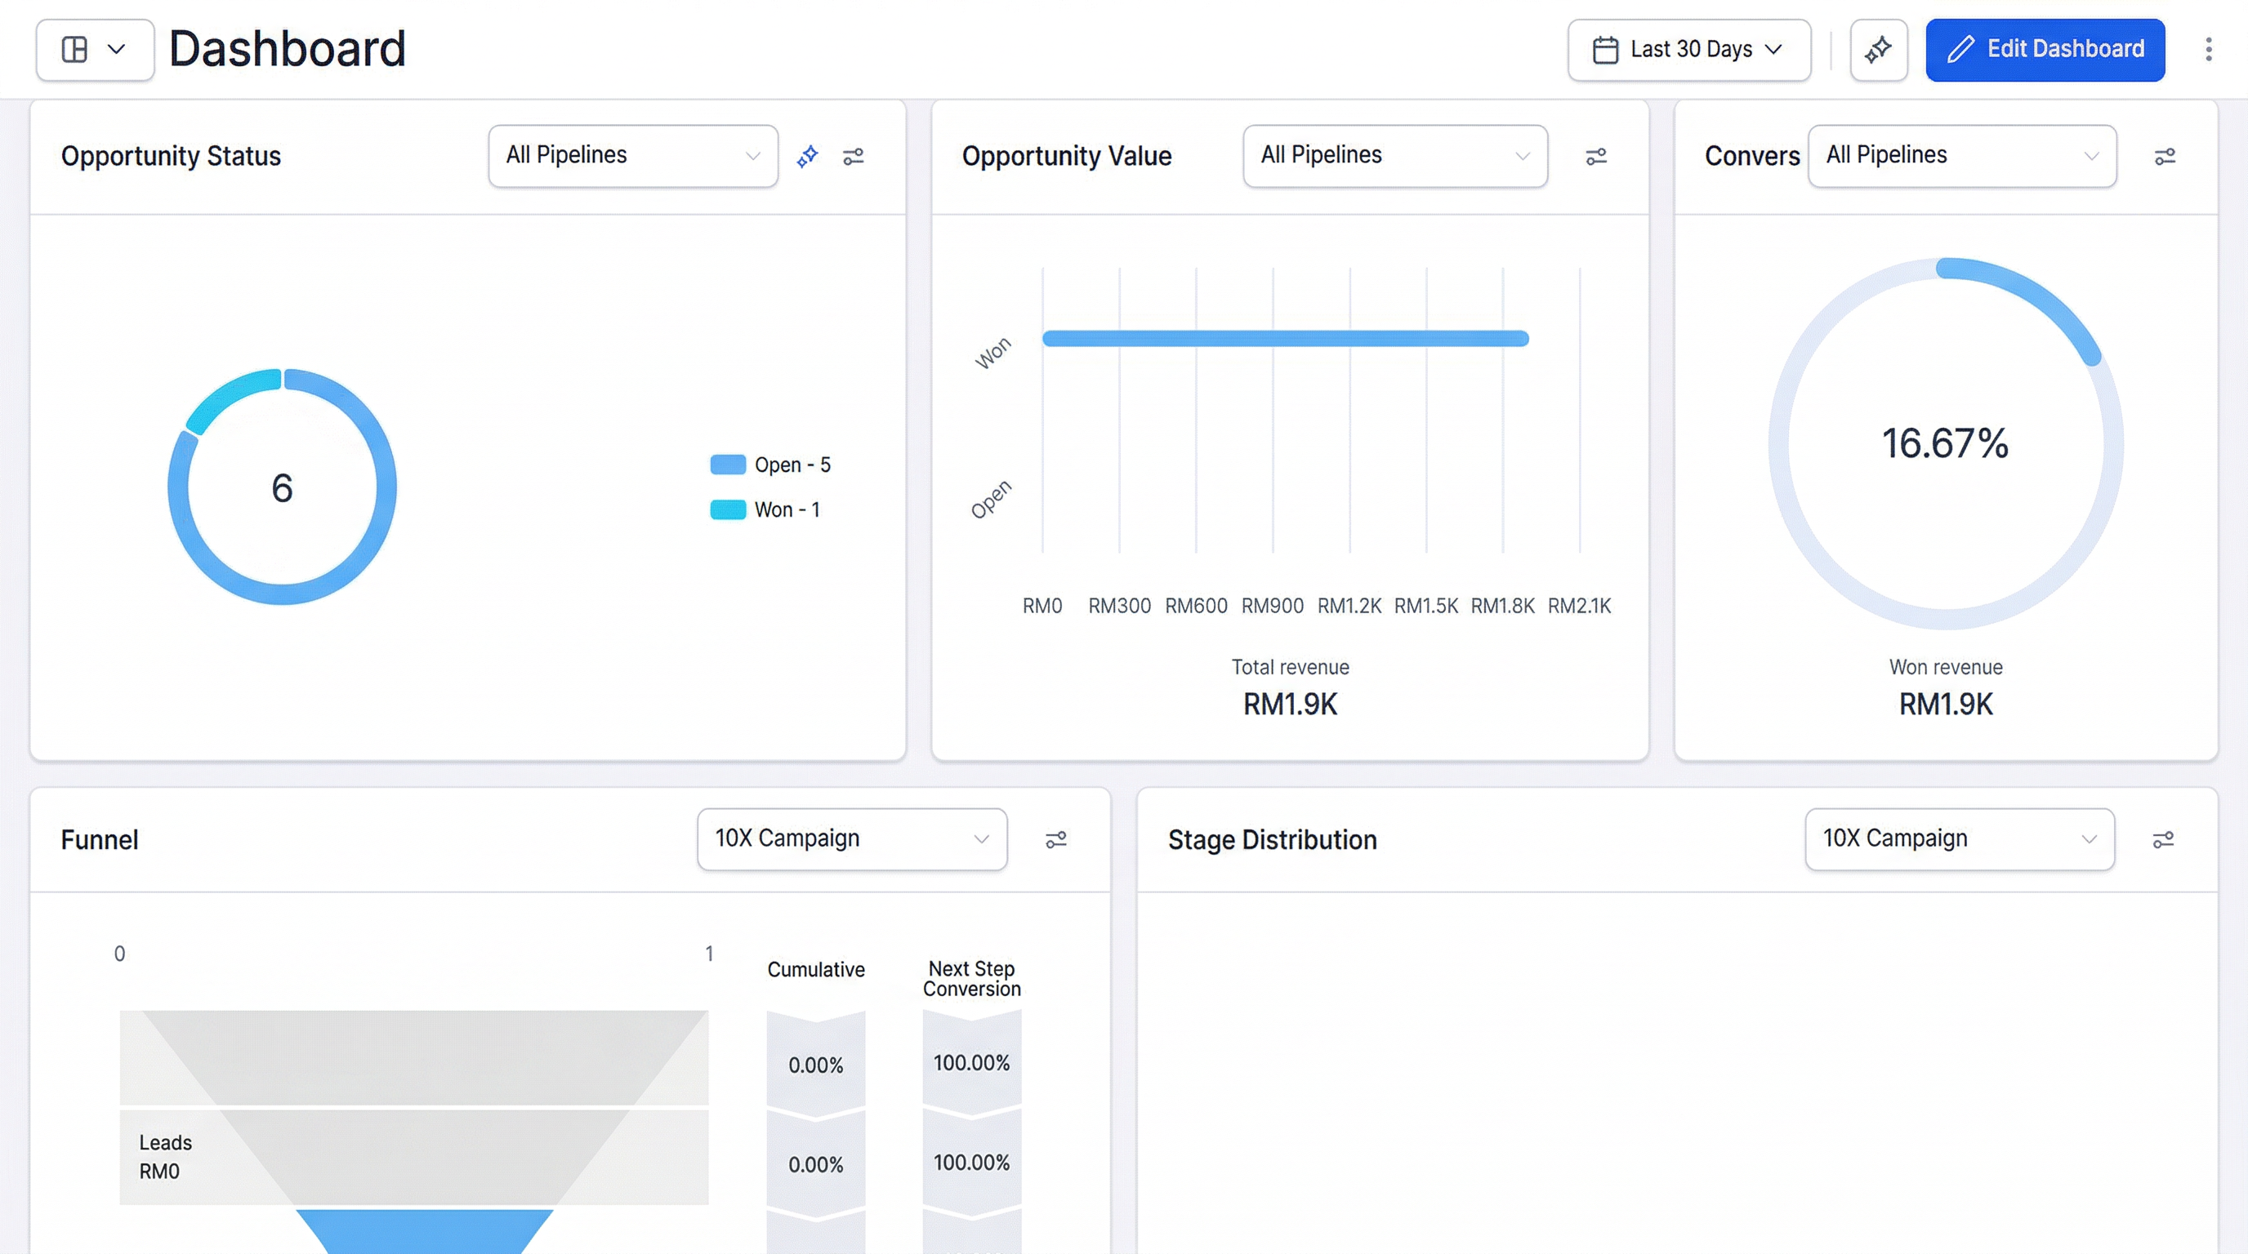Viewport: 2248px width, 1254px height.
Task: Open Conversion widget filter settings icon
Action: point(2164,156)
